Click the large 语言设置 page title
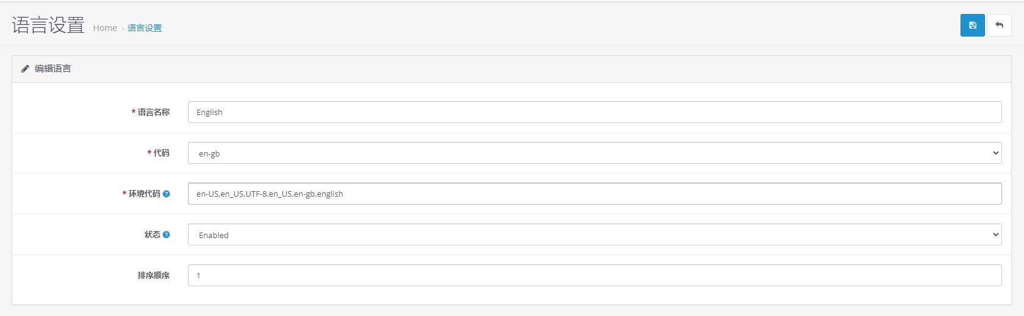 [x=48, y=26]
